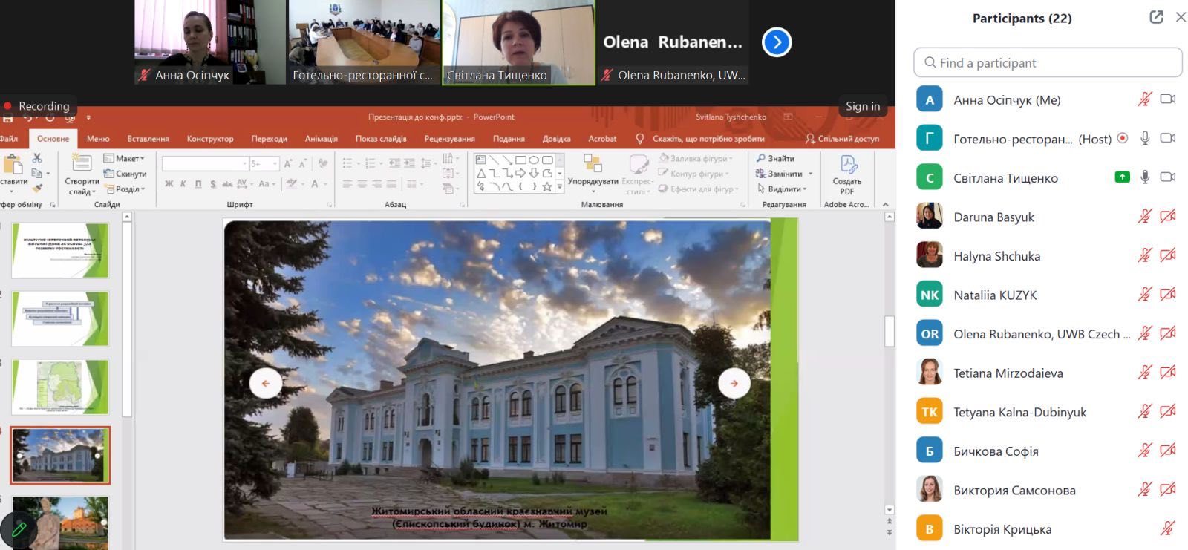Open Конструктор ribbon tab
This screenshot has height=550, width=1188.
[x=210, y=139]
